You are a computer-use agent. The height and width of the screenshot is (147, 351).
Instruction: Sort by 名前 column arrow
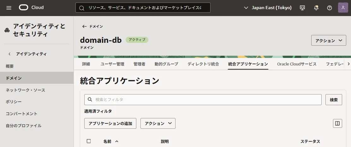pyautogui.click(x=116, y=141)
